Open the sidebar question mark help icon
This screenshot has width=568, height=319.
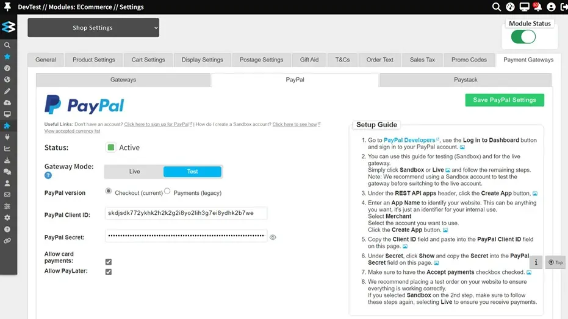click(x=7, y=230)
